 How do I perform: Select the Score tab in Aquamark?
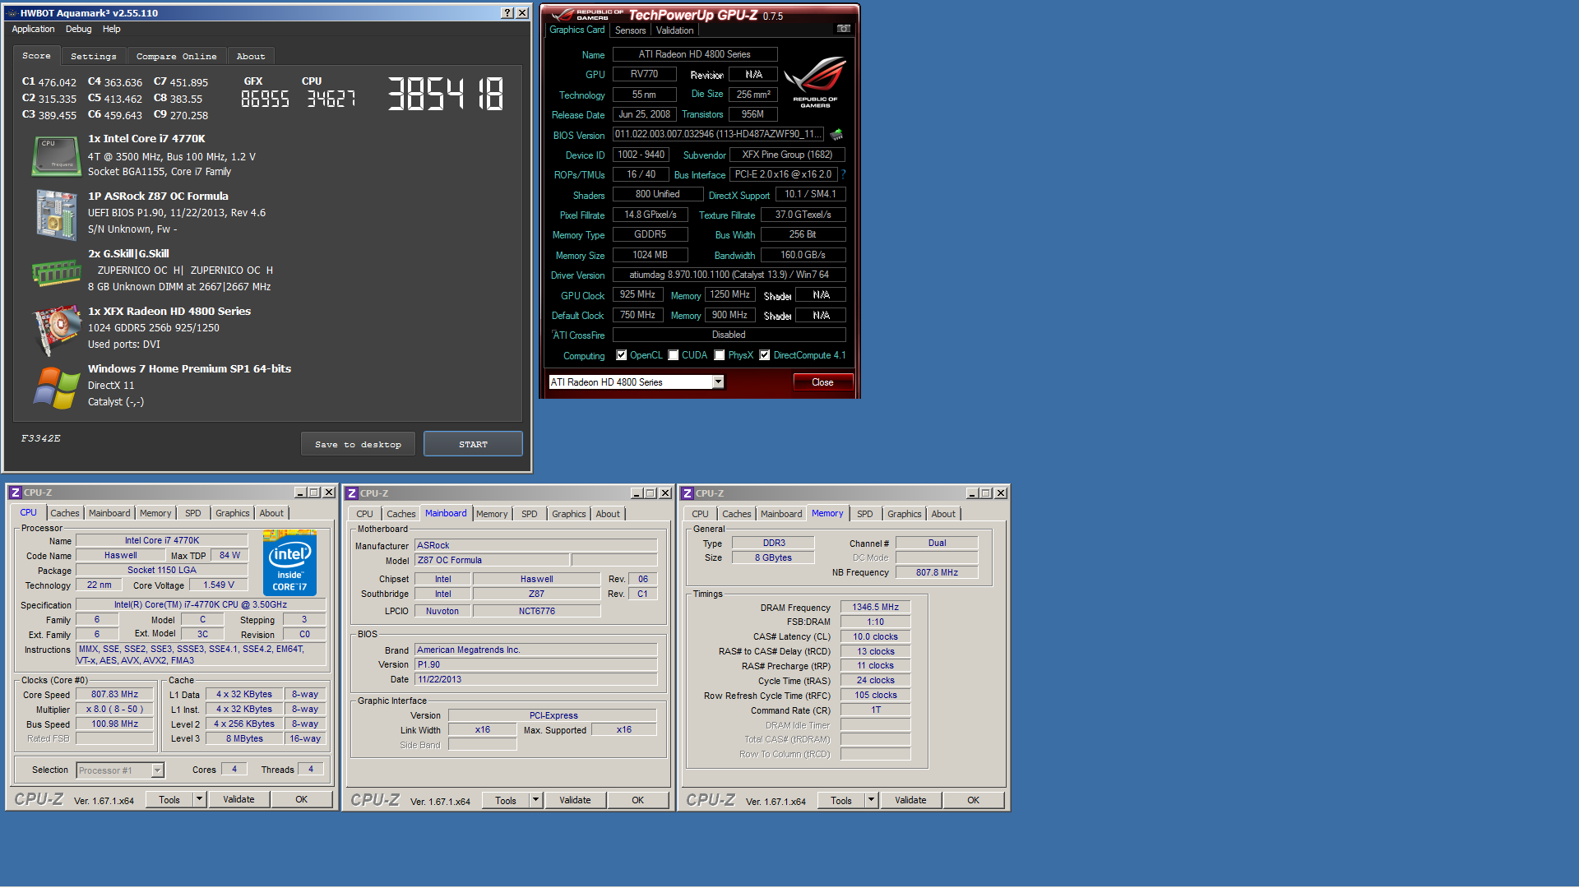pyautogui.click(x=36, y=55)
